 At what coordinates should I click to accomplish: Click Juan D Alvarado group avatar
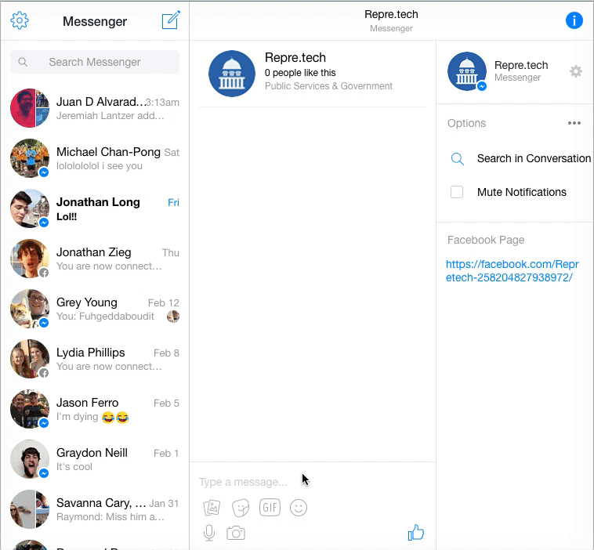[30, 108]
